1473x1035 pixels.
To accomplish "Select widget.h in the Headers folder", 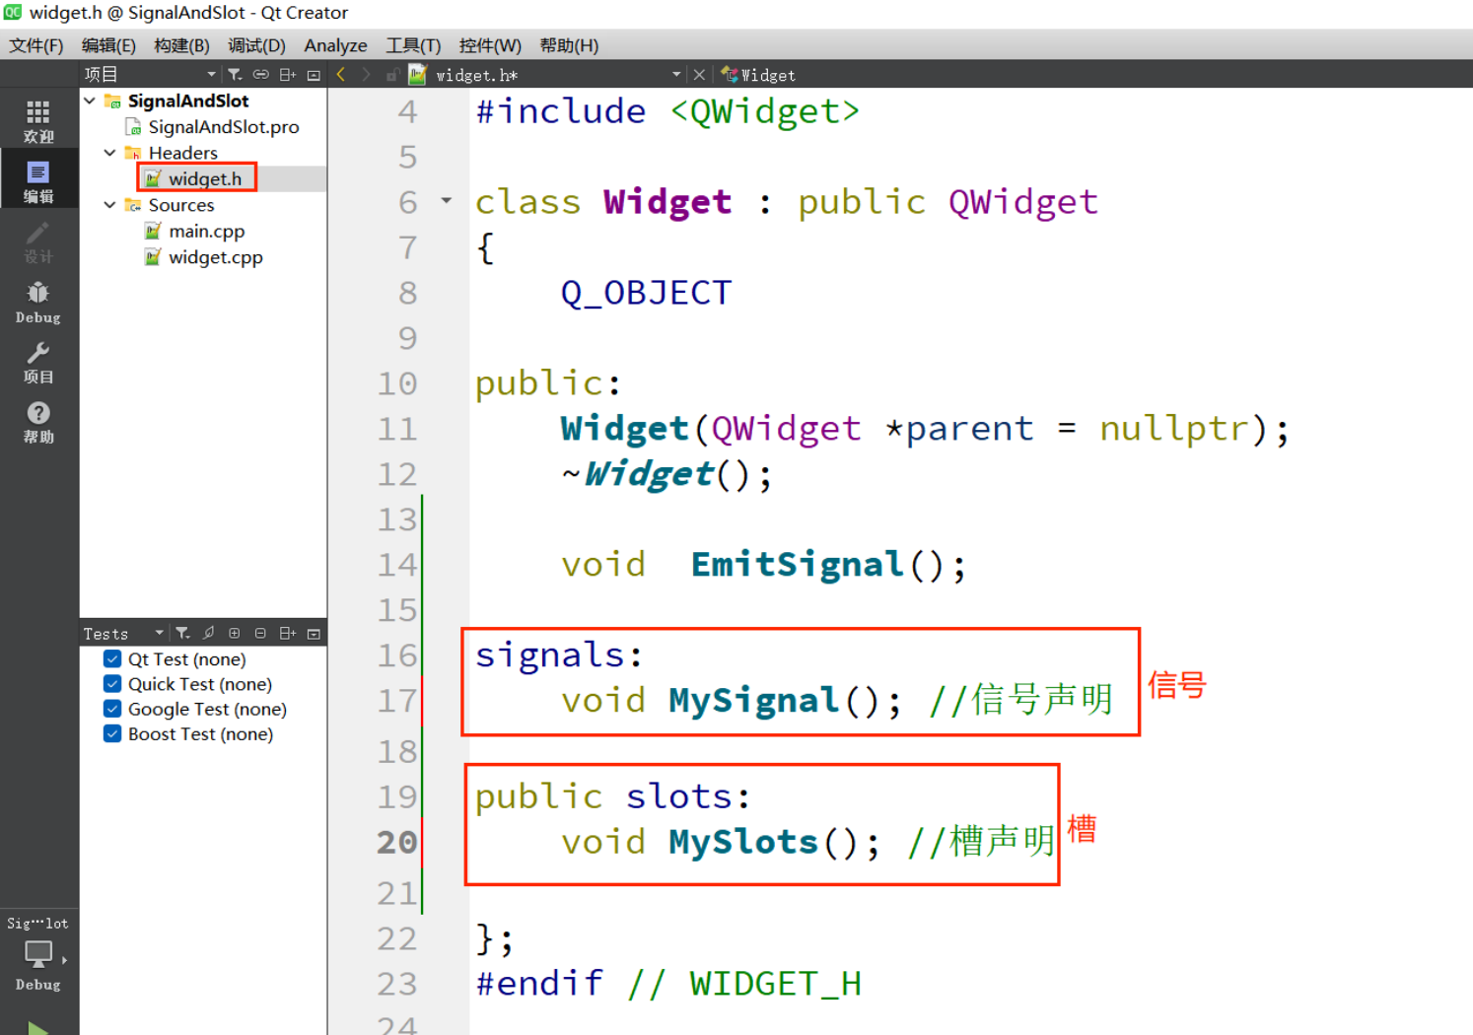I will 205,178.
